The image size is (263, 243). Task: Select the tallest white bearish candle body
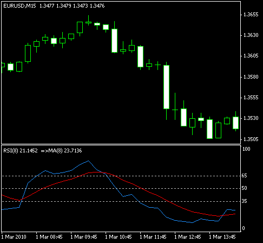(166, 87)
